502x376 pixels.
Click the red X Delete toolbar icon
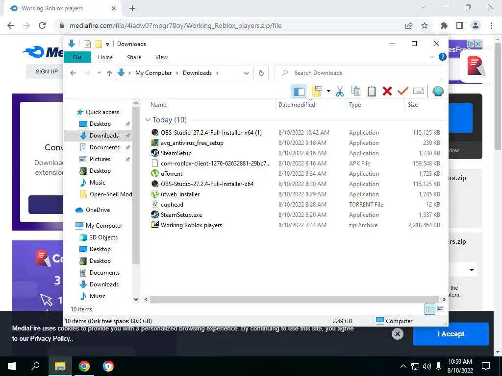pyautogui.click(x=387, y=91)
